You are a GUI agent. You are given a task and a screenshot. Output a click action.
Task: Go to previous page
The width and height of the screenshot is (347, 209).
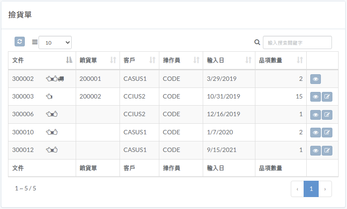click(297, 189)
